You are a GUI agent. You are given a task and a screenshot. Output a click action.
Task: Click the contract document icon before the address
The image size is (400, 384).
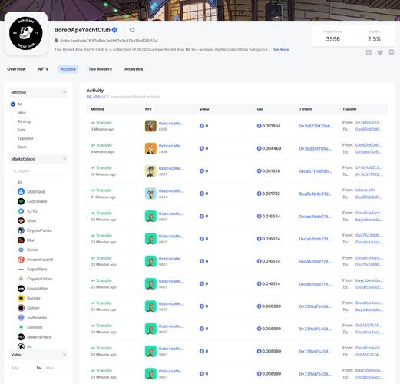click(57, 41)
